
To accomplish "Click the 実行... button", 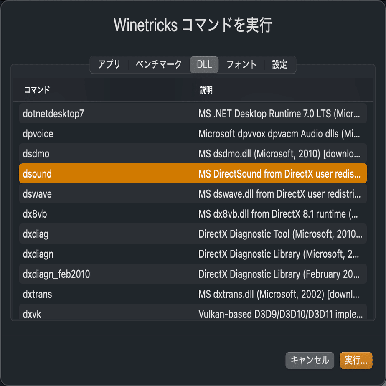I will tap(356, 361).
